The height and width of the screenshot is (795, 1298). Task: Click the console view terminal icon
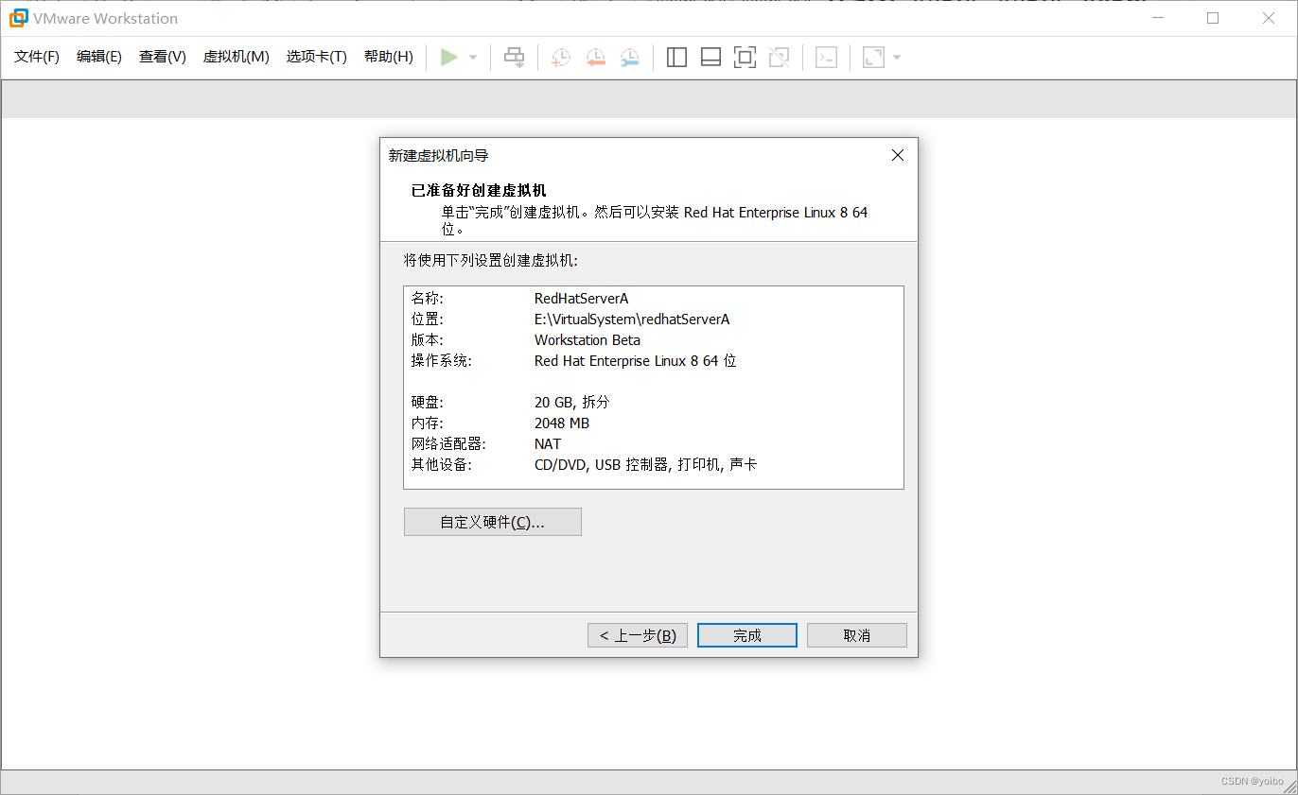826,58
